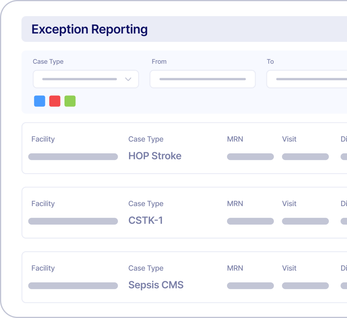Open the Case Type dropdown
This screenshot has width=347, height=318.
86,79
